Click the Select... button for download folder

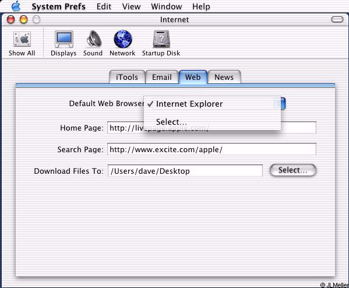(292, 170)
